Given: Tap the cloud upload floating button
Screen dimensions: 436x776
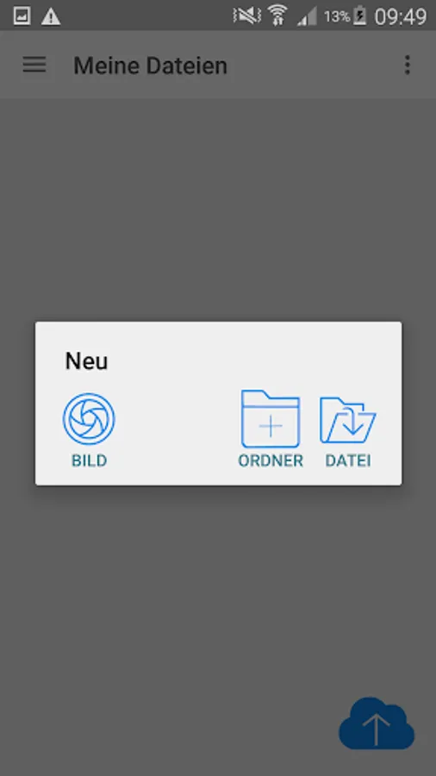Looking at the screenshot, I should [377, 723].
